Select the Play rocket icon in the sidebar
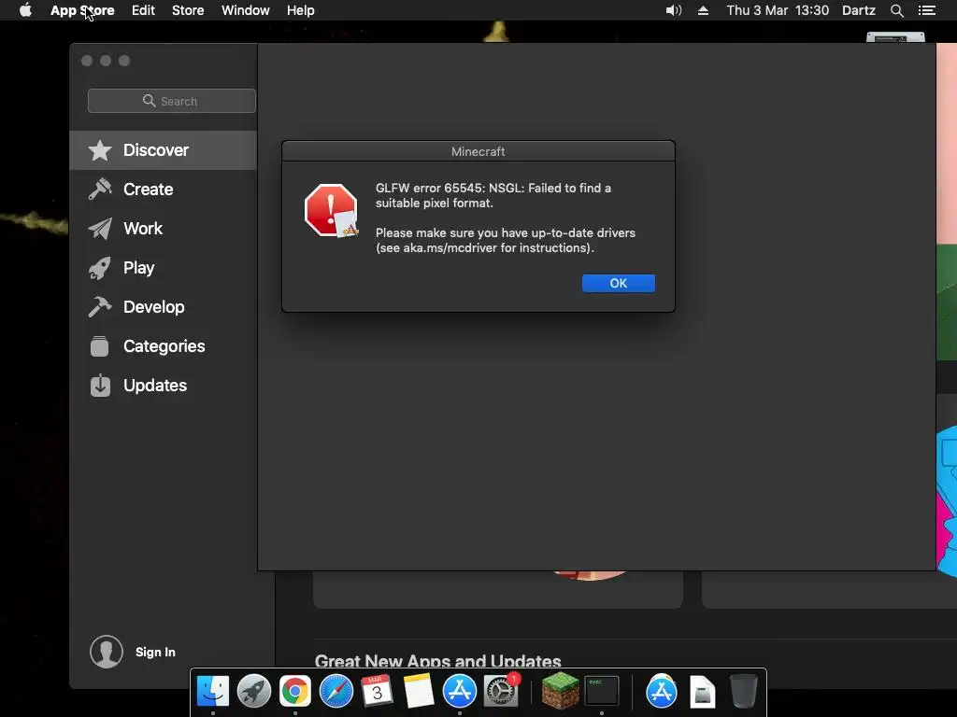The image size is (957, 717). point(100,268)
